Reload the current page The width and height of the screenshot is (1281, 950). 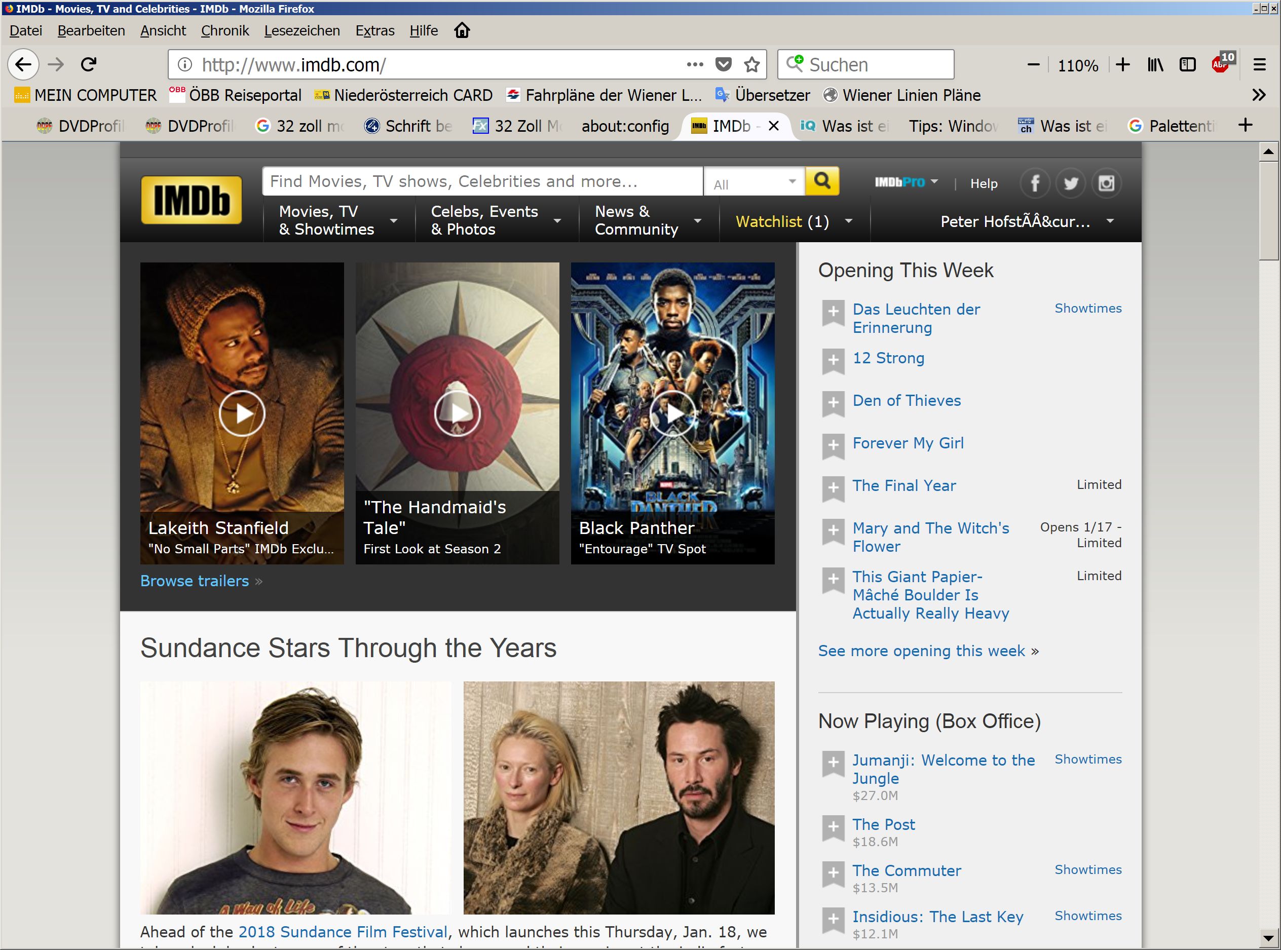(x=89, y=64)
